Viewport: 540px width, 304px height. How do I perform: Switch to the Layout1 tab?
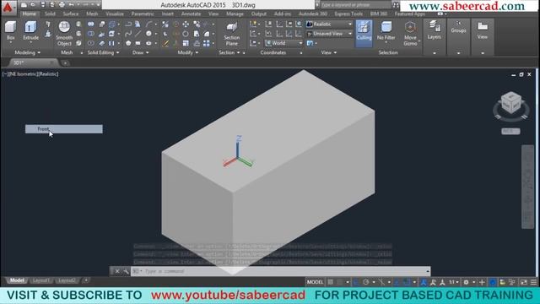tap(41, 280)
